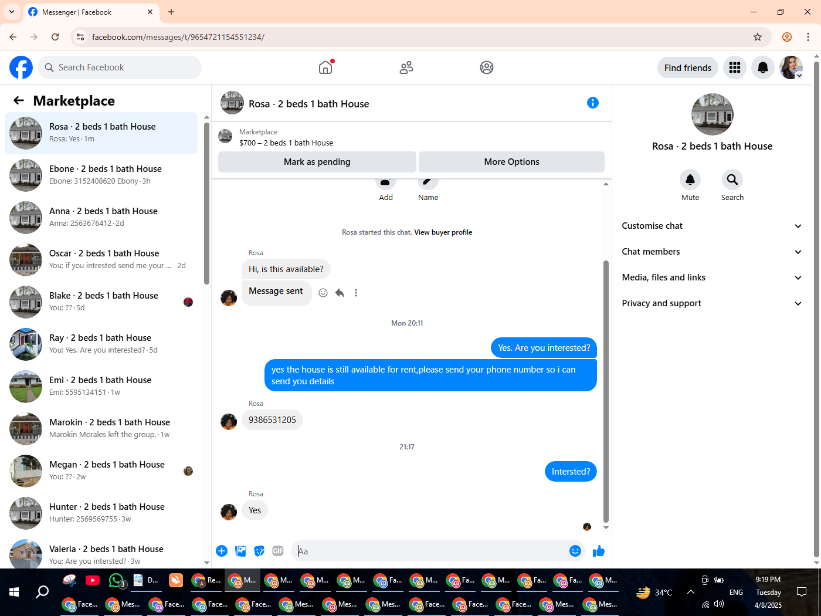
Task: Reply to the 'Message sent' bubble
Action: pos(340,293)
